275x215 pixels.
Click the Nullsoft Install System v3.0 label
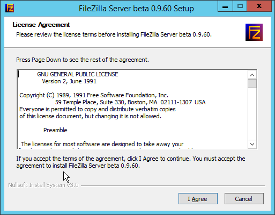43,185
